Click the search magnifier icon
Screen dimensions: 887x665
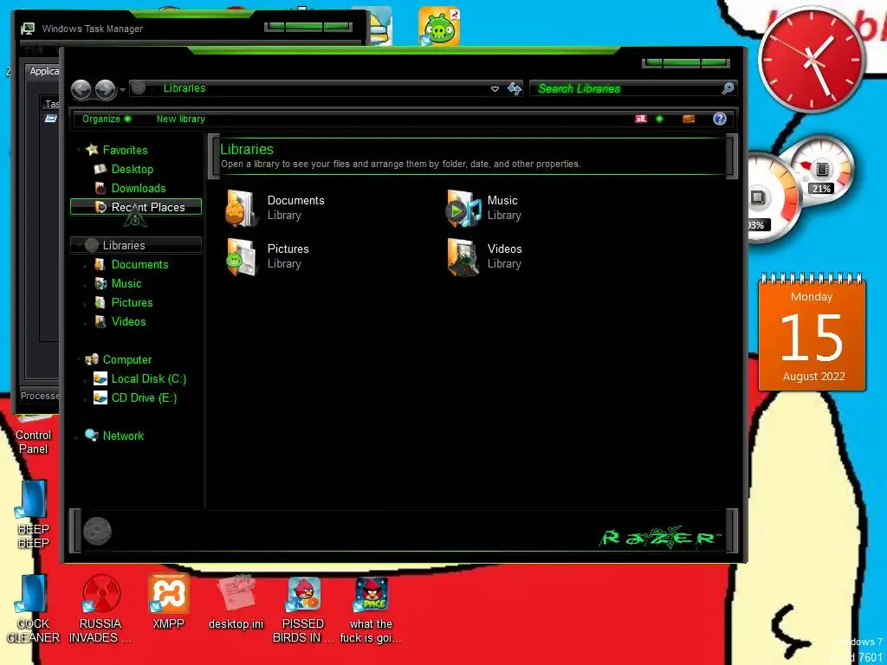click(728, 88)
